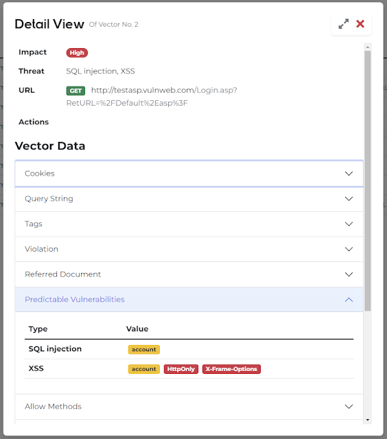Click the X-Frame-Options tag

point(231,369)
